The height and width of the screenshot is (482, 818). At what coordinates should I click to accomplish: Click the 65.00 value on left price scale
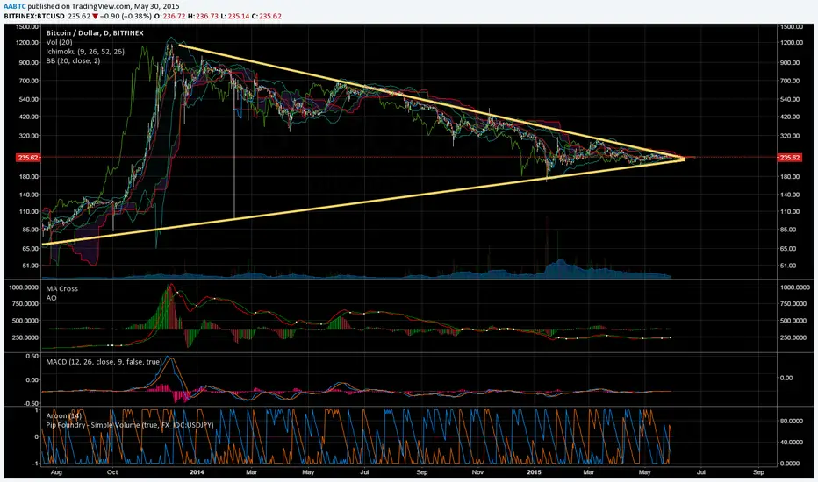click(x=30, y=249)
